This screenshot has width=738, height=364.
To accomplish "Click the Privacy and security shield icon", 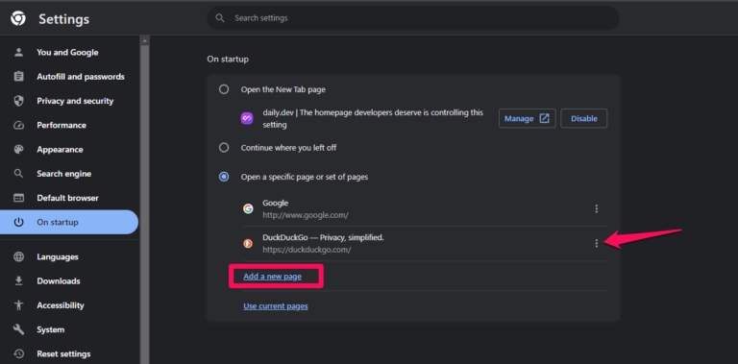I will click(19, 101).
